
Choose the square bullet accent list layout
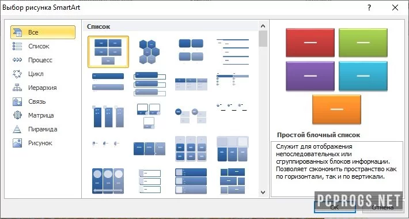pyautogui.click(x=232, y=80)
